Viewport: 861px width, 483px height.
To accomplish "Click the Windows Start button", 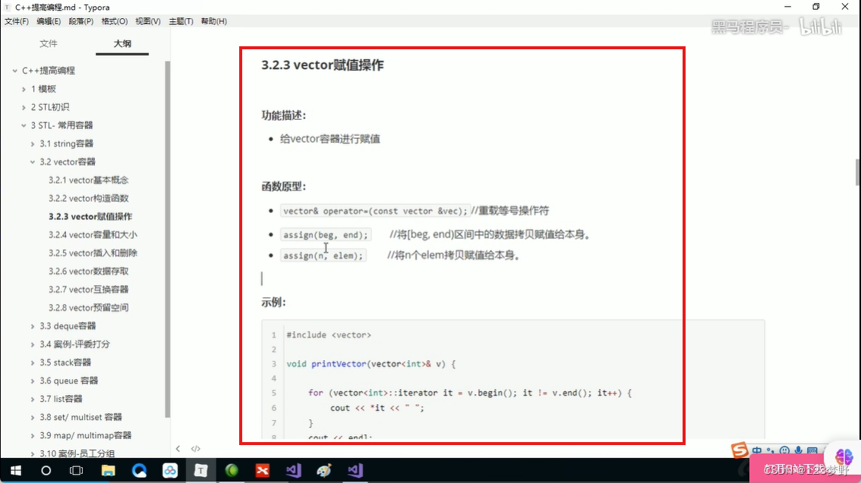I will click(16, 470).
